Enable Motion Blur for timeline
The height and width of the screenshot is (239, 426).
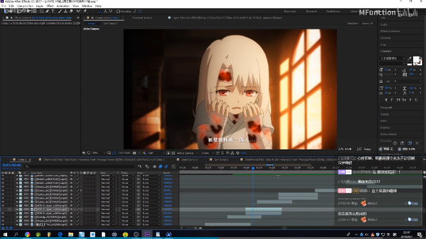[167, 167]
